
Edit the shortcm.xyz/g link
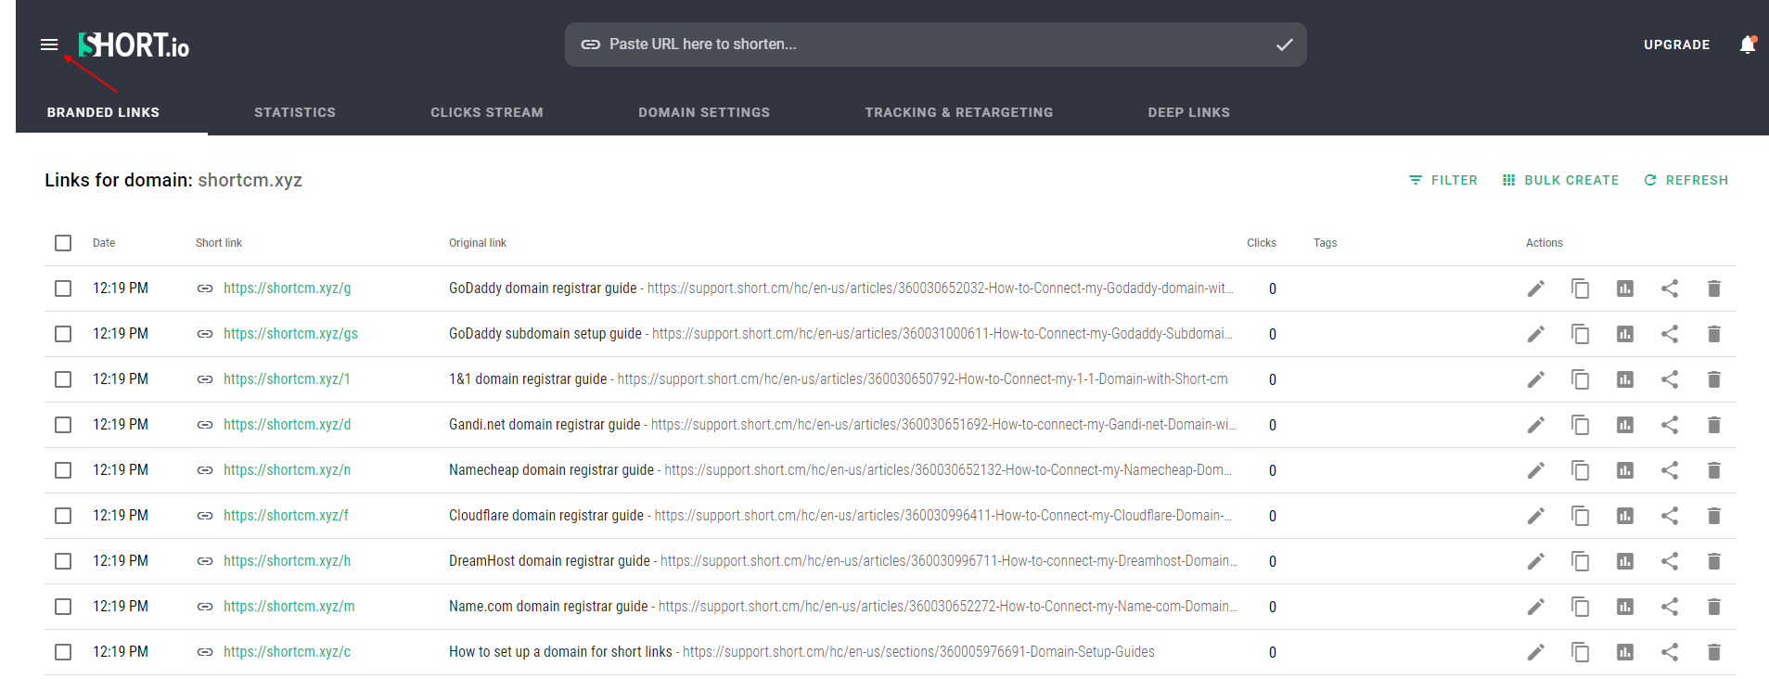point(1536,288)
